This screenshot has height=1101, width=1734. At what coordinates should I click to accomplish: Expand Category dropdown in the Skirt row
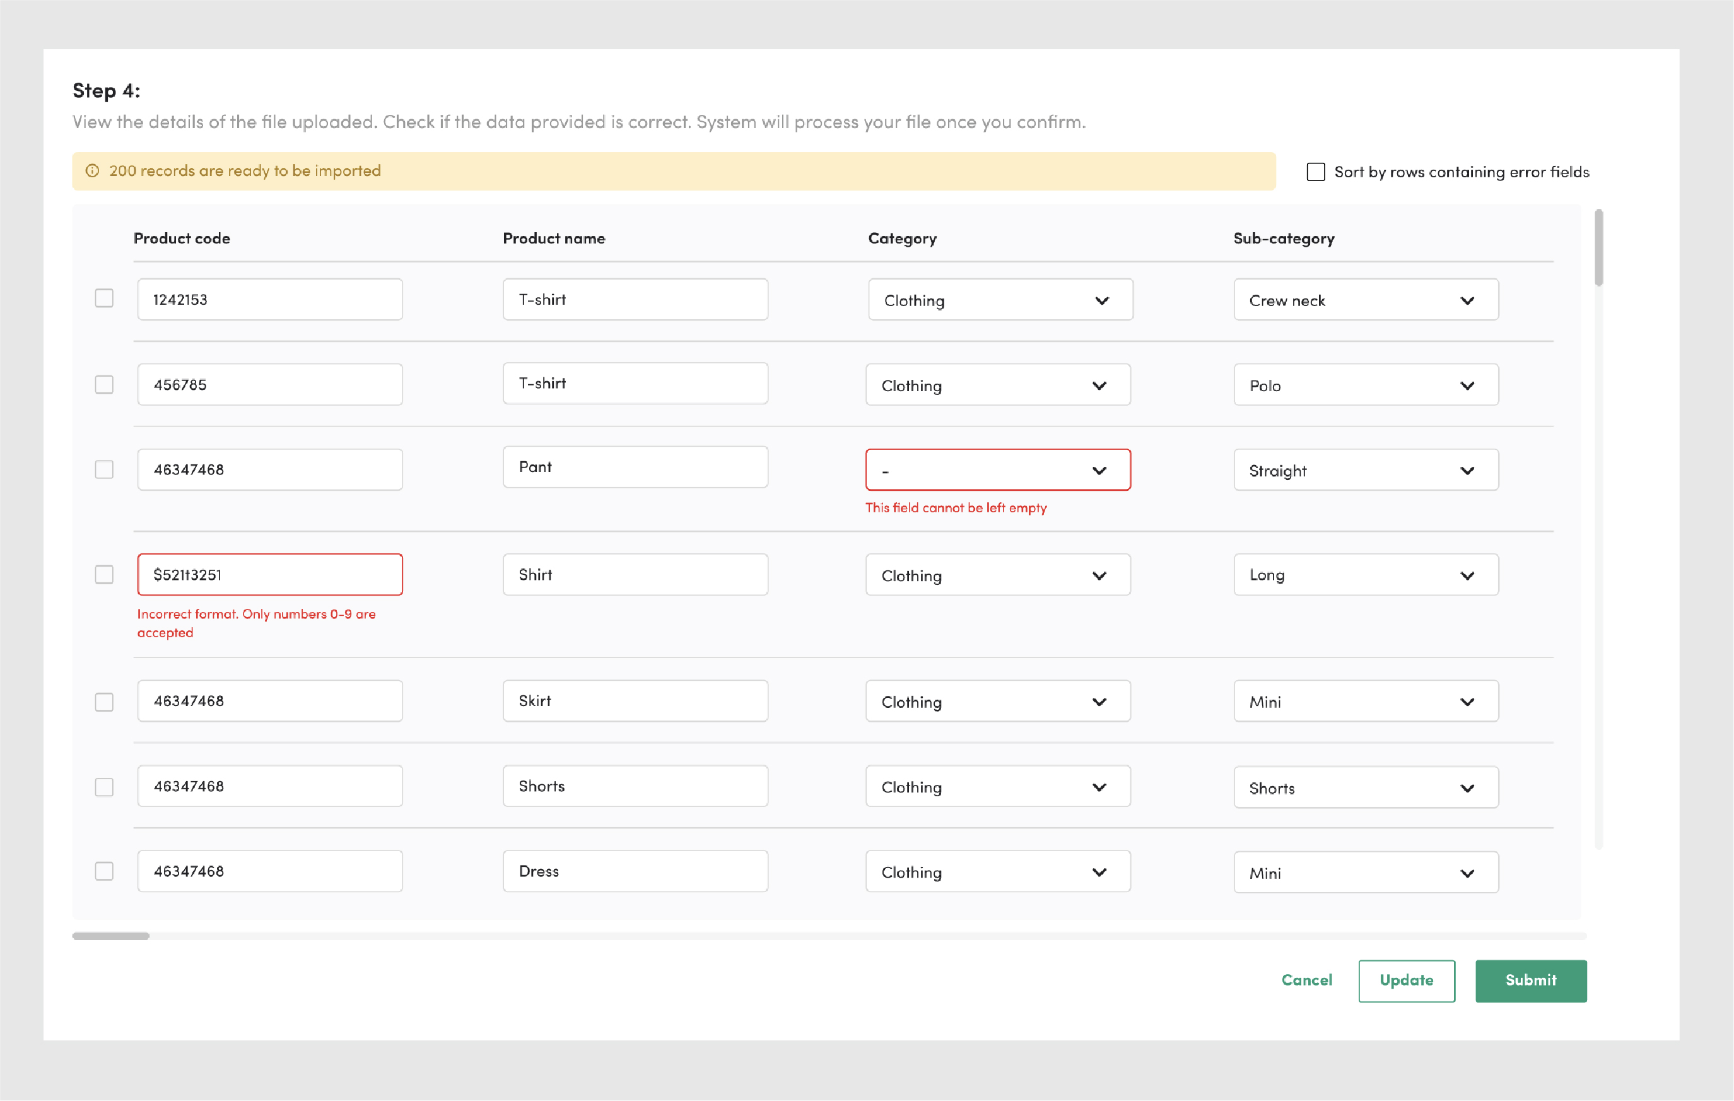point(997,702)
